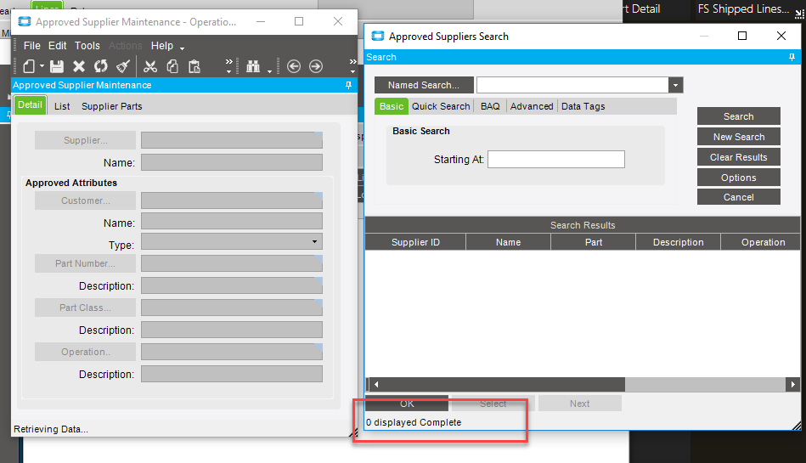The height and width of the screenshot is (463, 806).
Task: Click the Approved Suppliers Search window icon
Action: coord(378,36)
